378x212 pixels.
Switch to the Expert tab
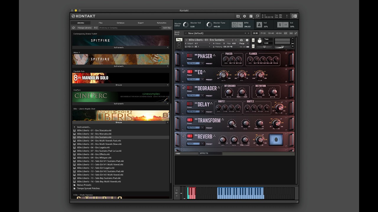(x=141, y=23)
